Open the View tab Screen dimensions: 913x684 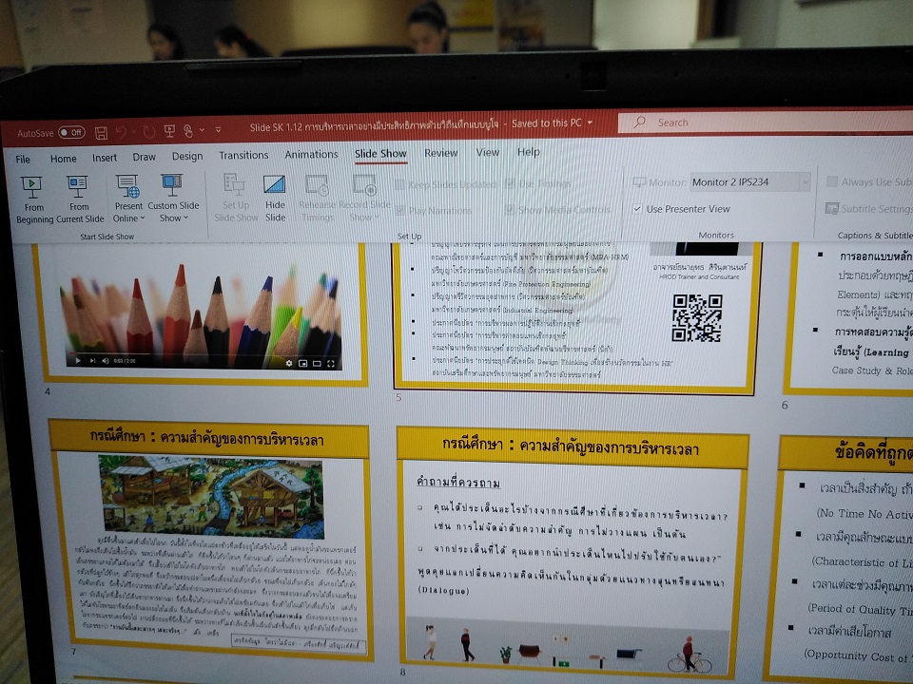pos(487,152)
